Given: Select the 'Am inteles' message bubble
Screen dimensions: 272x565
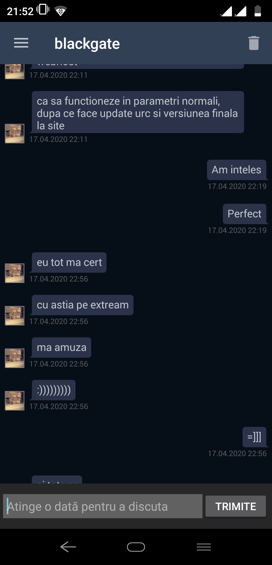Looking at the screenshot, I should [x=236, y=170].
